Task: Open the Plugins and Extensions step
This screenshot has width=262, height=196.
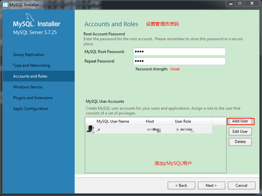Action: tap(33, 98)
